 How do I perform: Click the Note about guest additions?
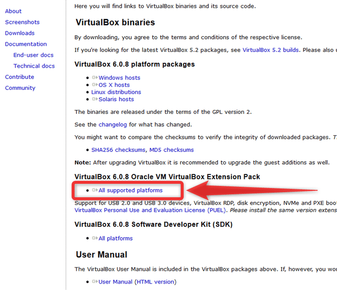pyautogui.click(x=202, y=162)
